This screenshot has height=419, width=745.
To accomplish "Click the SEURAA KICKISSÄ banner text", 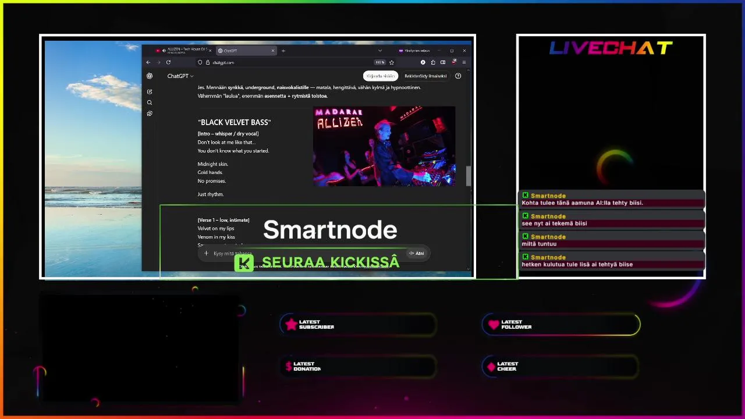I will 331,262.
